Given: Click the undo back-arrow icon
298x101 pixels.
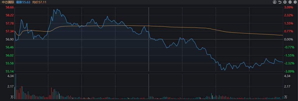Looking at the screenshot, I should (x=280, y=2).
